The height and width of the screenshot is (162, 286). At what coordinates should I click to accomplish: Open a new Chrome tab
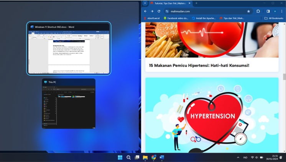point(196,3)
